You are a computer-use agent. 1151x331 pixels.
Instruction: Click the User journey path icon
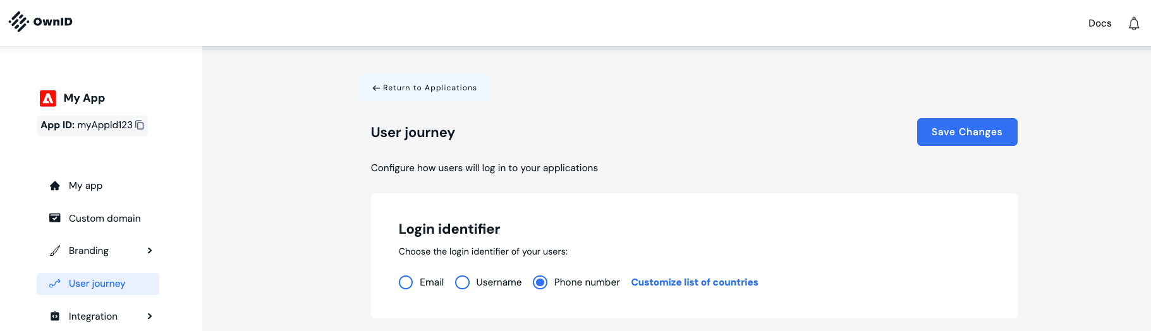(55, 284)
